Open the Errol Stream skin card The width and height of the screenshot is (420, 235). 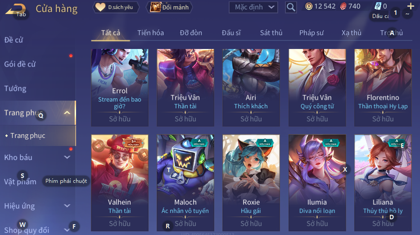[x=120, y=88]
